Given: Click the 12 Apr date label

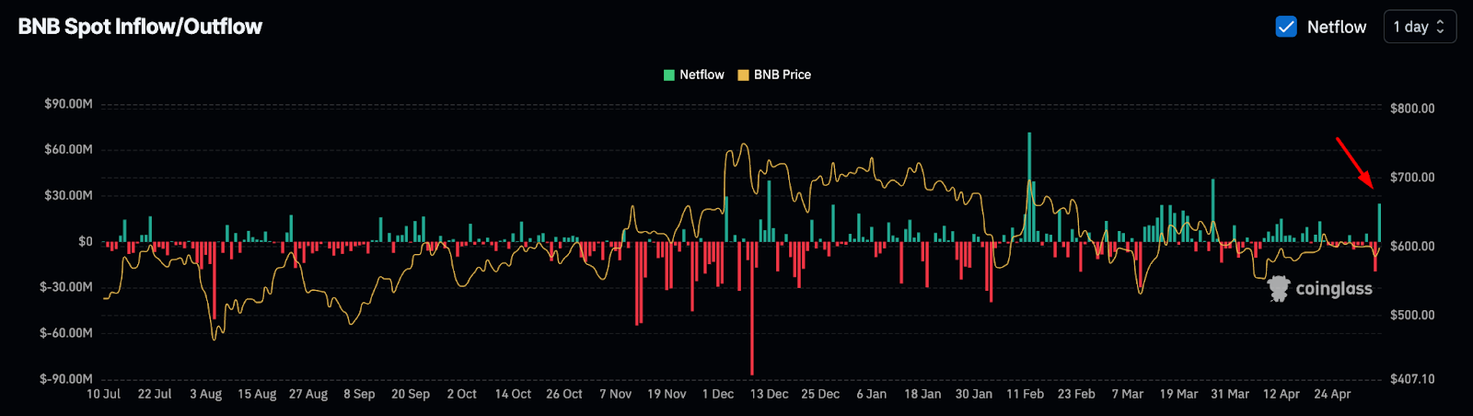Looking at the screenshot, I should 1282,394.
